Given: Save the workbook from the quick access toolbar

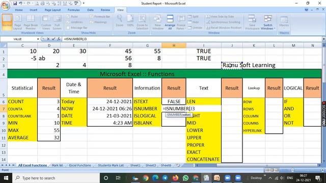Looking at the screenshot, I should 15,4.
